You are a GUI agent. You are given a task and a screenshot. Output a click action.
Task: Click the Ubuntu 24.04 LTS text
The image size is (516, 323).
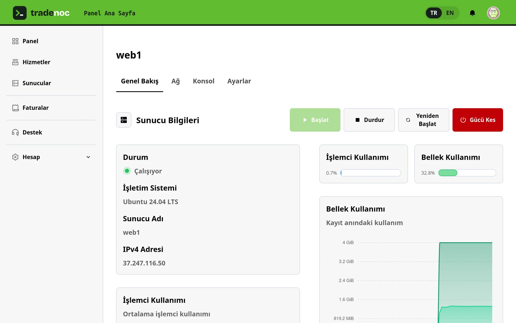(150, 202)
